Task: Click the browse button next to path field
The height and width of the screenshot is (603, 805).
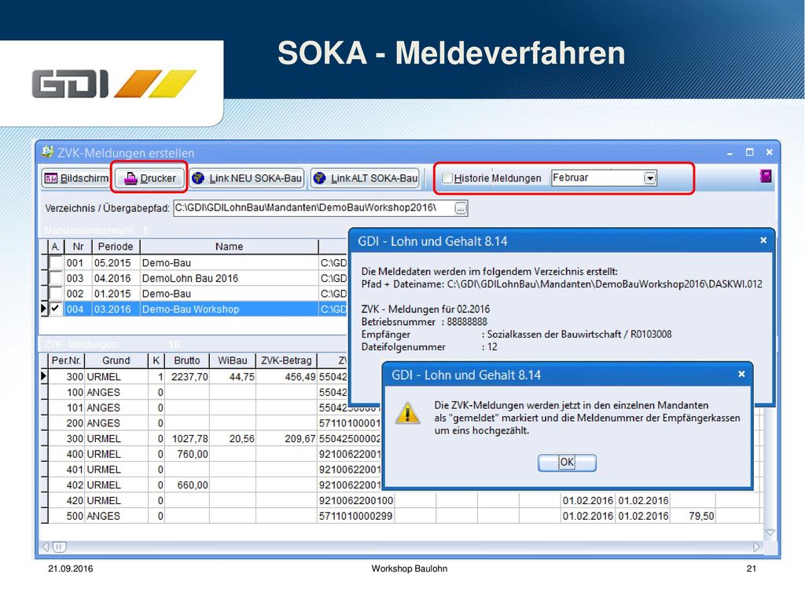Action: tap(461, 208)
